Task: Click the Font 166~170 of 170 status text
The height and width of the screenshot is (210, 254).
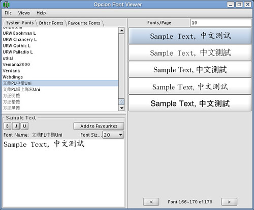Action: pos(190,202)
